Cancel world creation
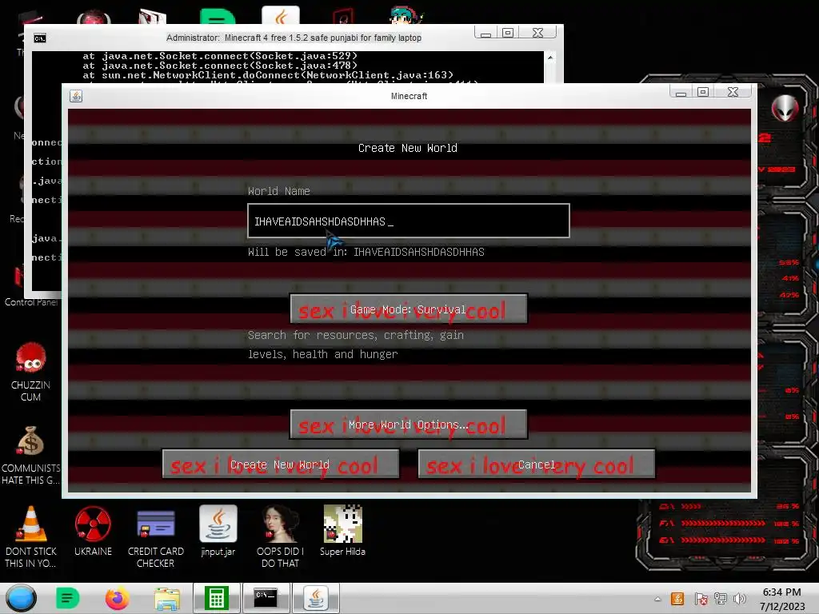The height and width of the screenshot is (614, 819). [537, 464]
